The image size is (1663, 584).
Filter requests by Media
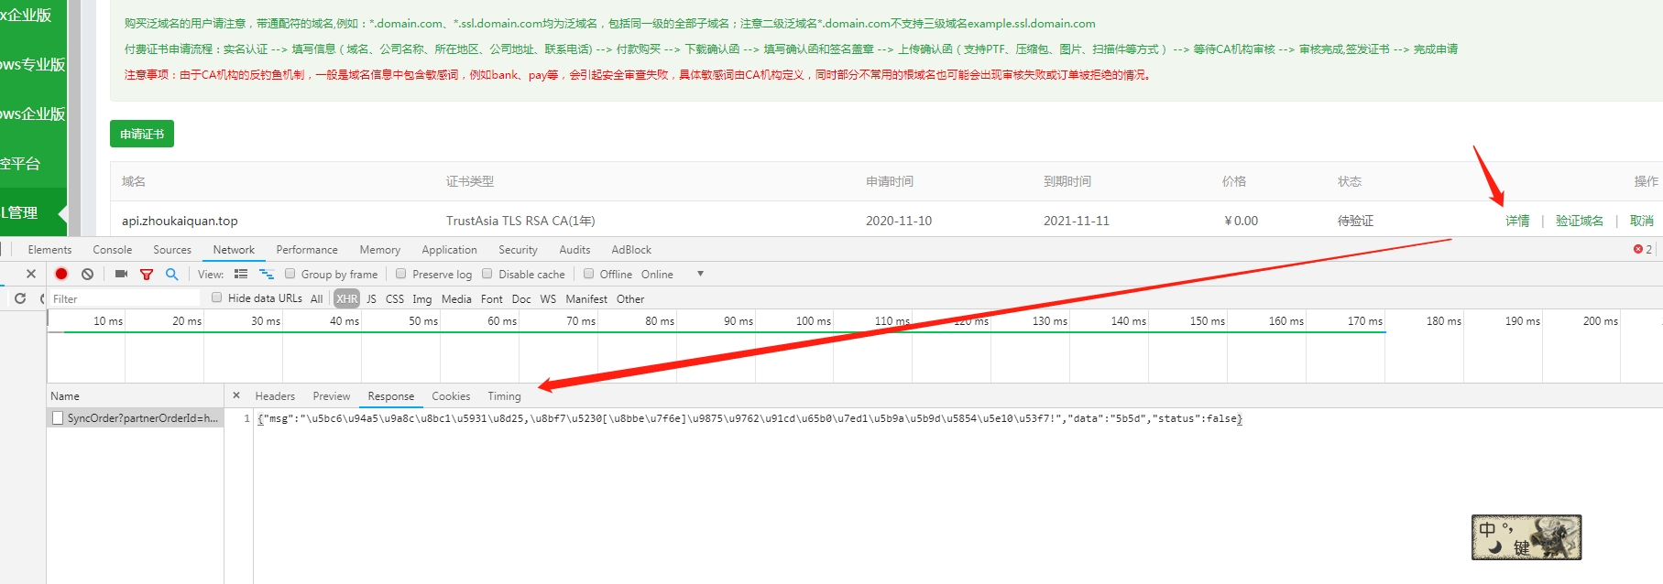click(456, 298)
